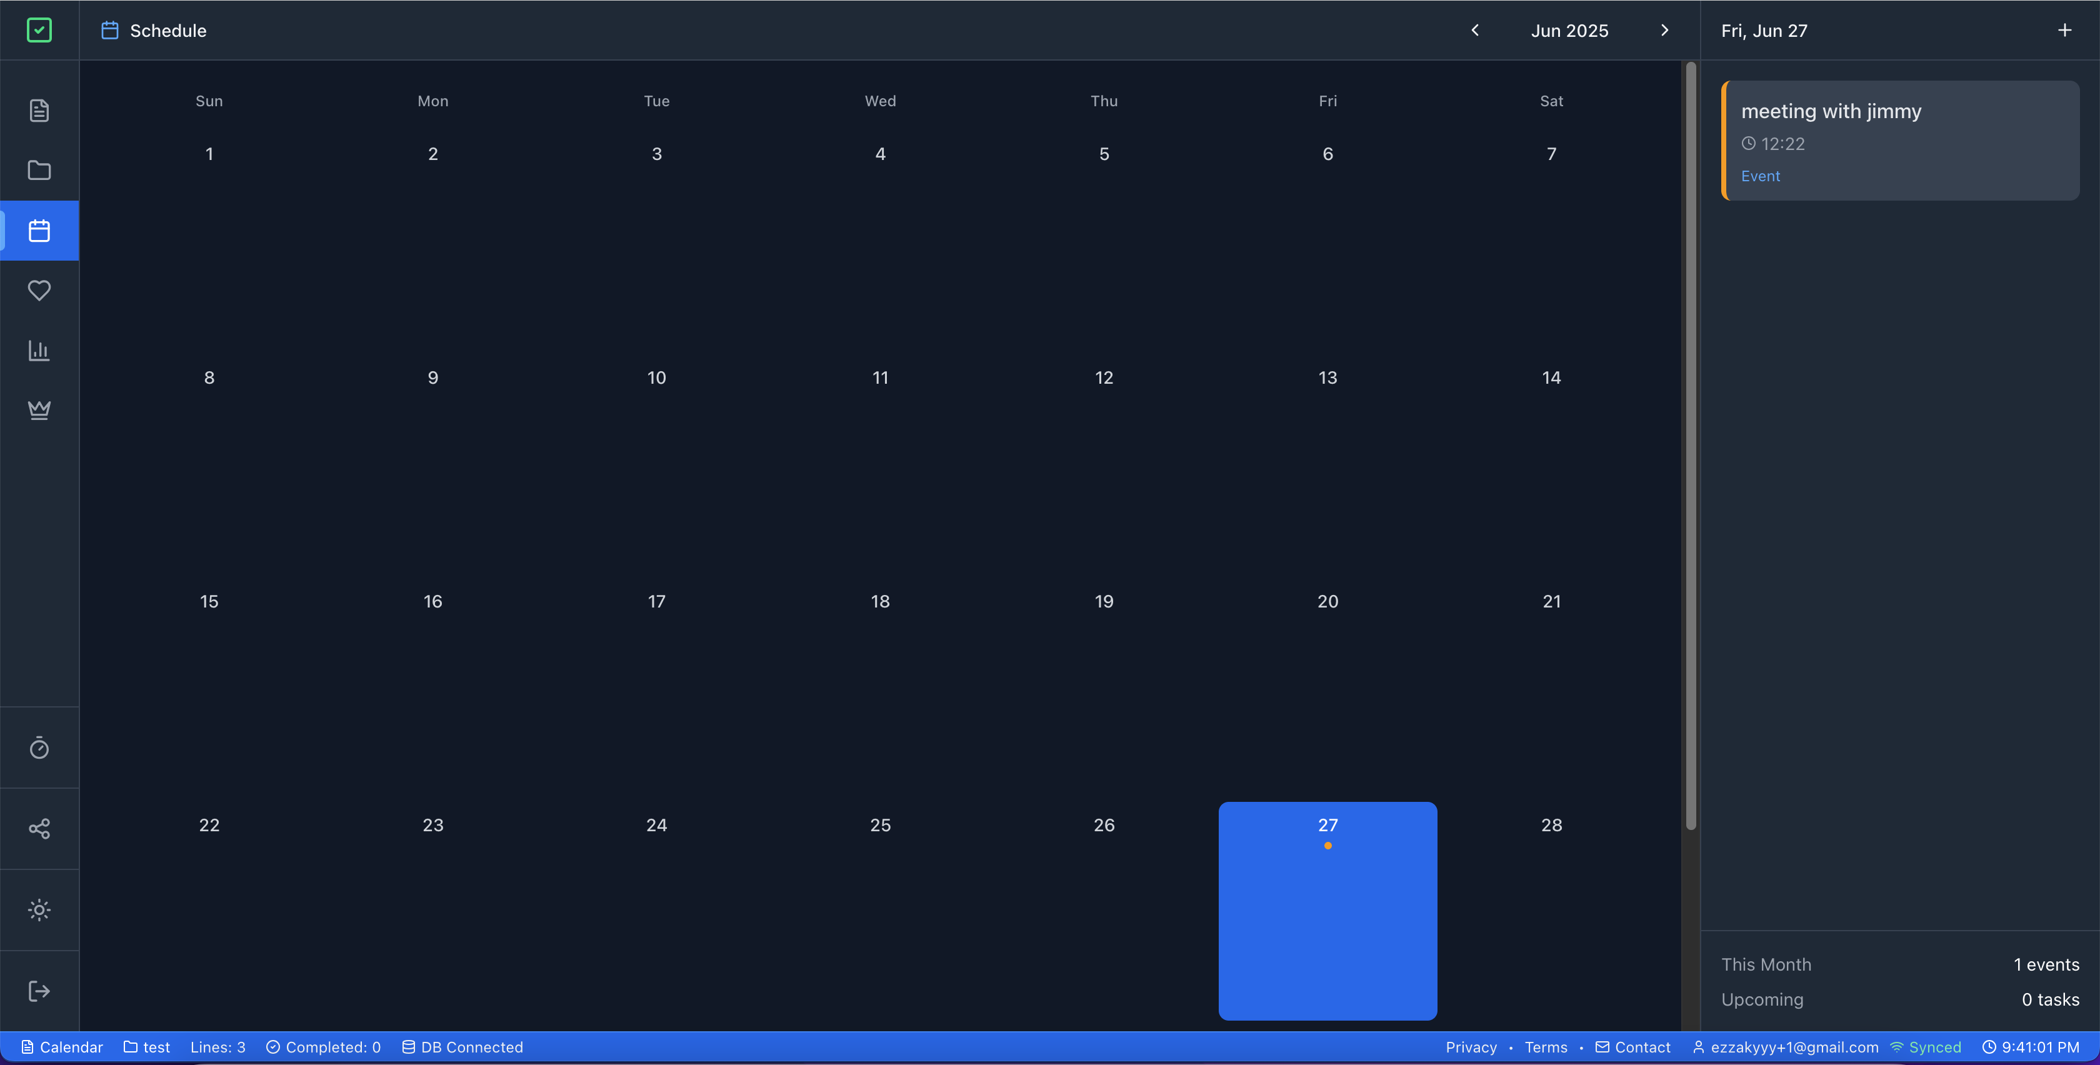This screenshot has height=1065, width=2100.
Task: Select June 27 highlighted day cell
Action: point(1327,910)
